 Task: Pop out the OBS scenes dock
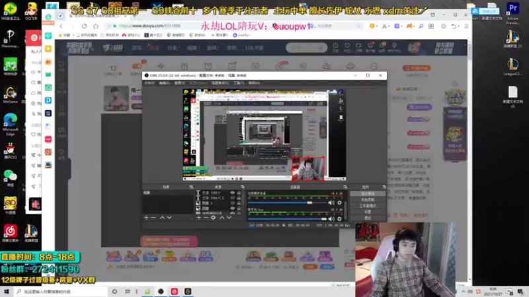coord(191,187)
